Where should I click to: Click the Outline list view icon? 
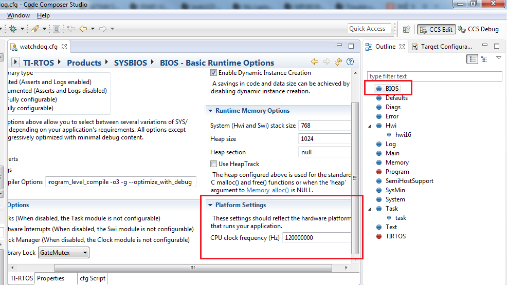473,59
